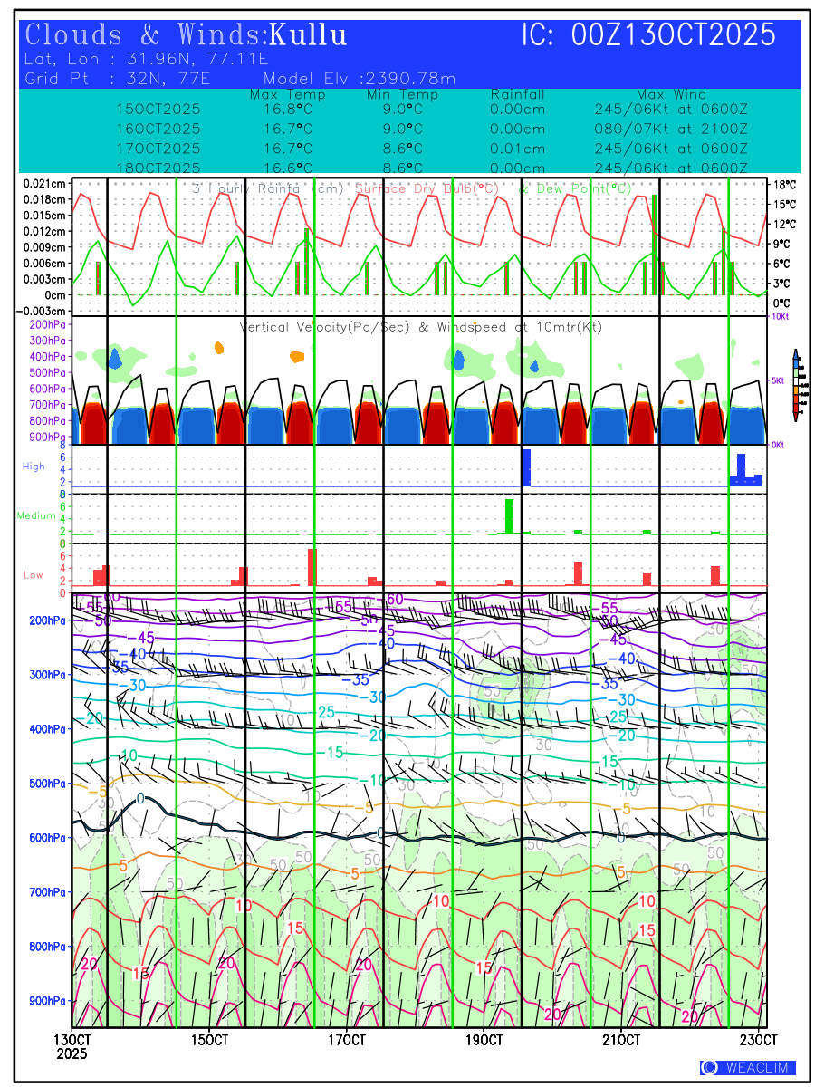Click the Rainfall column header
The height and width of the screenshot is (1087, 815).
pyautogui.click(x=517, y=94)
